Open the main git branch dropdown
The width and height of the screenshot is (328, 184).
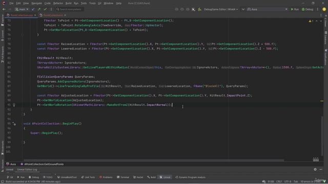[x=22, y=9]
